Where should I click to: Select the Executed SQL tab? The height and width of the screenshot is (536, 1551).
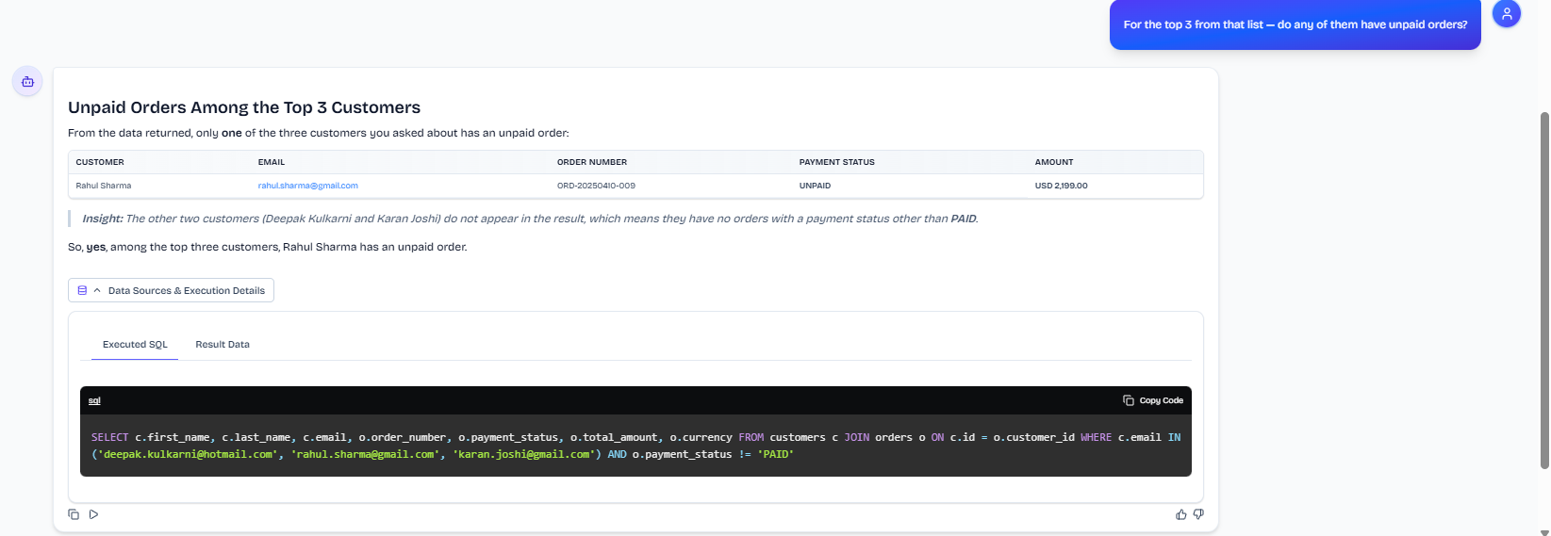(x=135, y=345)
